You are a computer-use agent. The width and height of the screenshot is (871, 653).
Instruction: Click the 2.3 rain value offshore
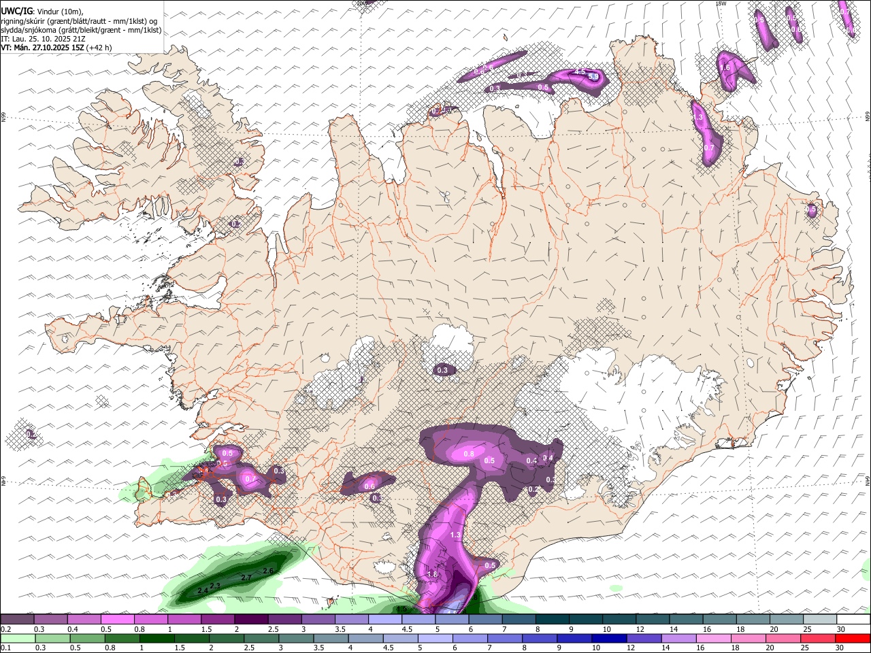pyautogui.click(x=215, y=586)
